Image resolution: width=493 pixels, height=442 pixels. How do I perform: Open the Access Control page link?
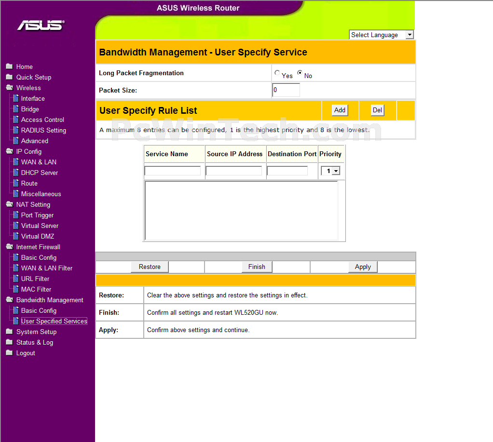[x=43, y=120]
